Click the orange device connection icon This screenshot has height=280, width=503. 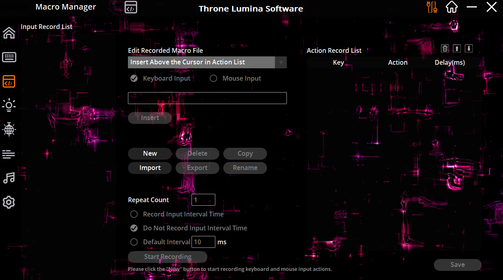[431, 7]
